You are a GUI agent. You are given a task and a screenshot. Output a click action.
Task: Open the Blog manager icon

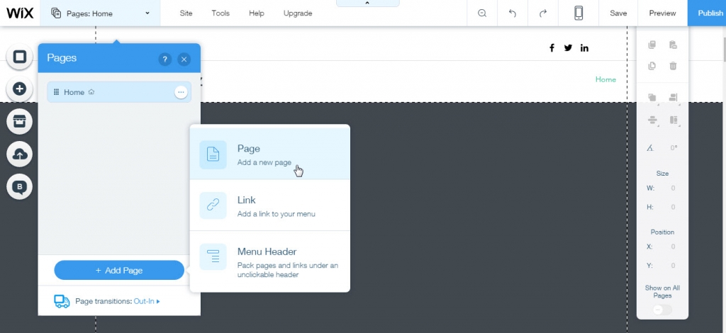click(x=20, y=187)
